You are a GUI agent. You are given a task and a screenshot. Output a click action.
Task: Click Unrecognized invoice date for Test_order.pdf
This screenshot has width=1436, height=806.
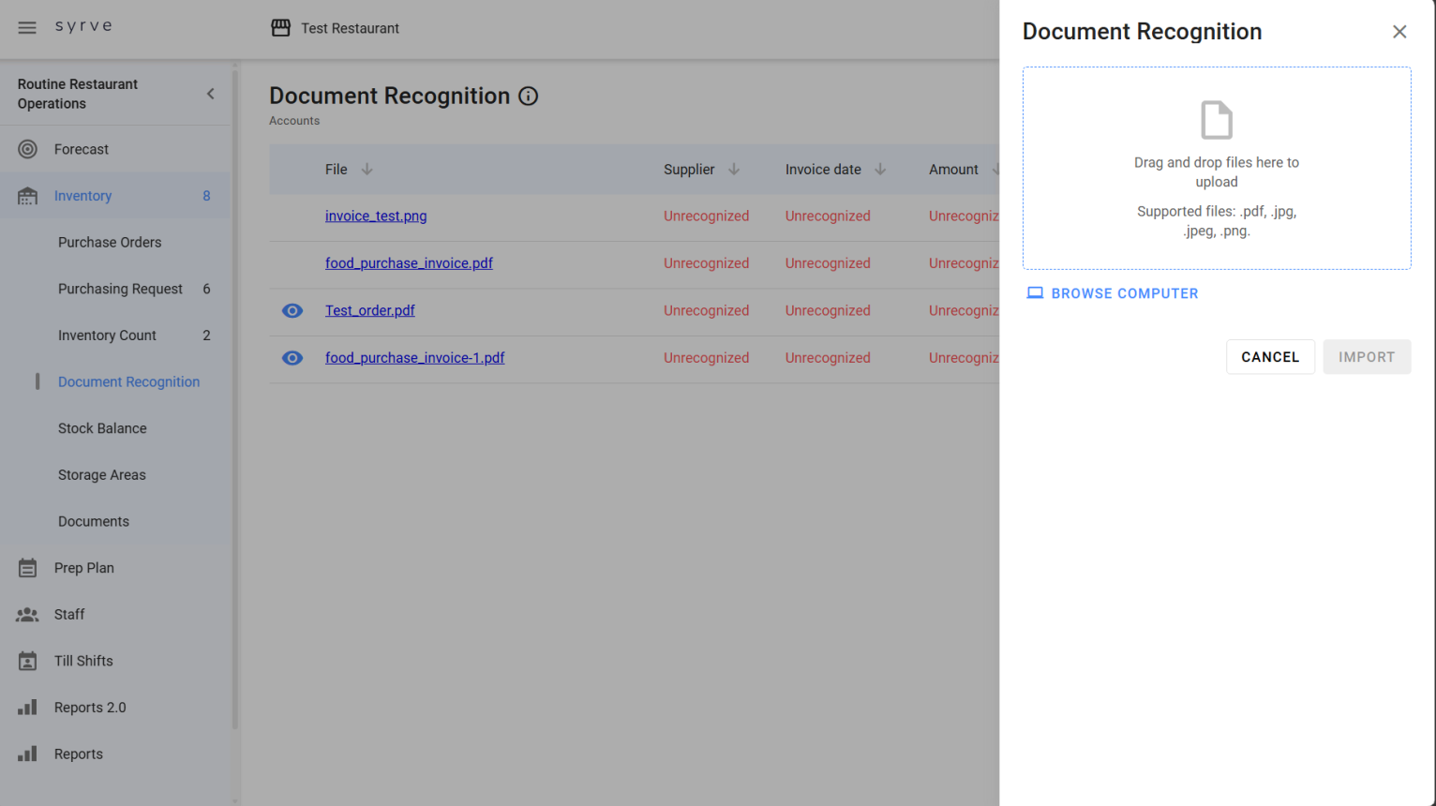pos(828,311)
